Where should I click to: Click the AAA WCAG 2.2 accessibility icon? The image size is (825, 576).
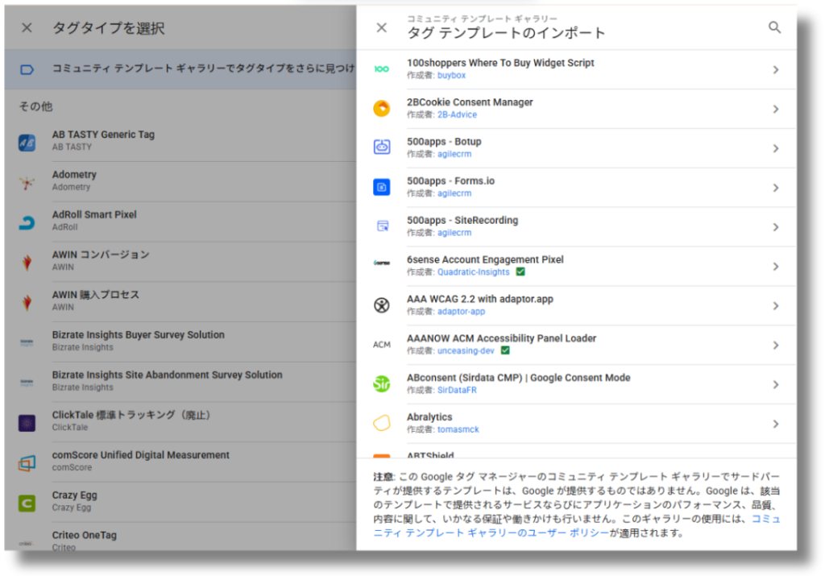point(382,305)
